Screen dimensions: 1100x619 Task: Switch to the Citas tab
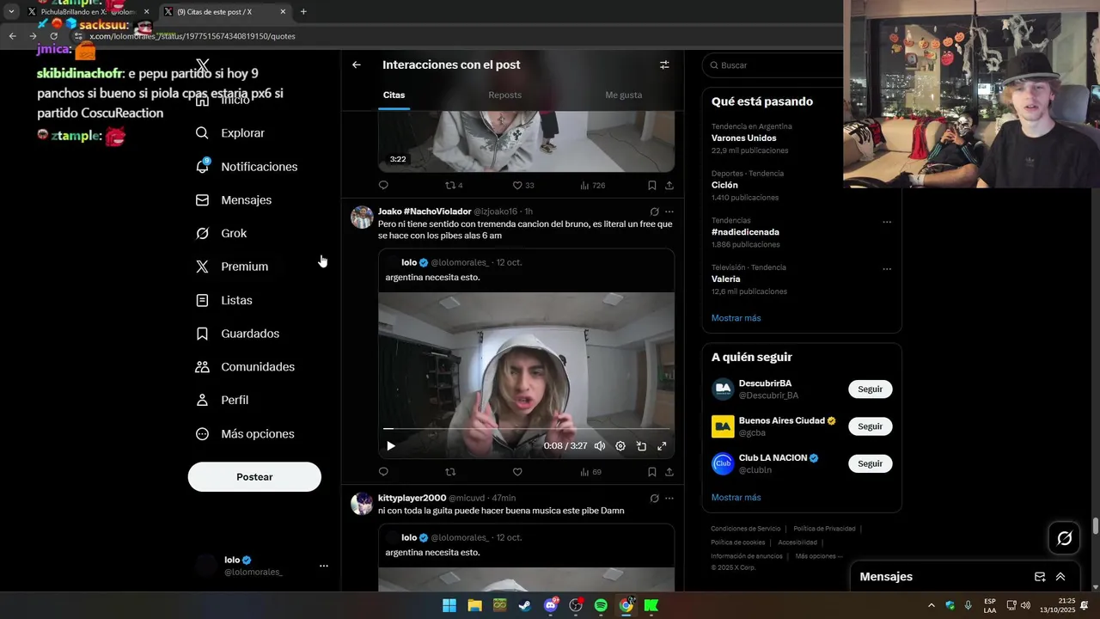tap(394, 95)
